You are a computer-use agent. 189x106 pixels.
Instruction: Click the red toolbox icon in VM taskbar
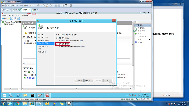coord(47,96)
